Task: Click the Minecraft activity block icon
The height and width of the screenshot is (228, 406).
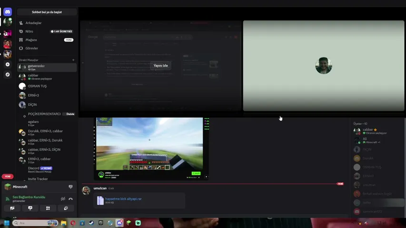Action: click(x=8, y=187)
